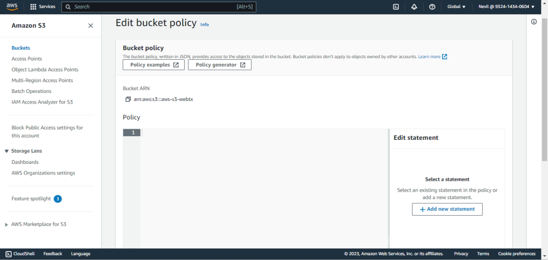
Task: Expand the Global region dropdown
Action: click(456, 6)
